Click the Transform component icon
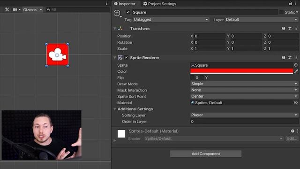 [120, 29]
